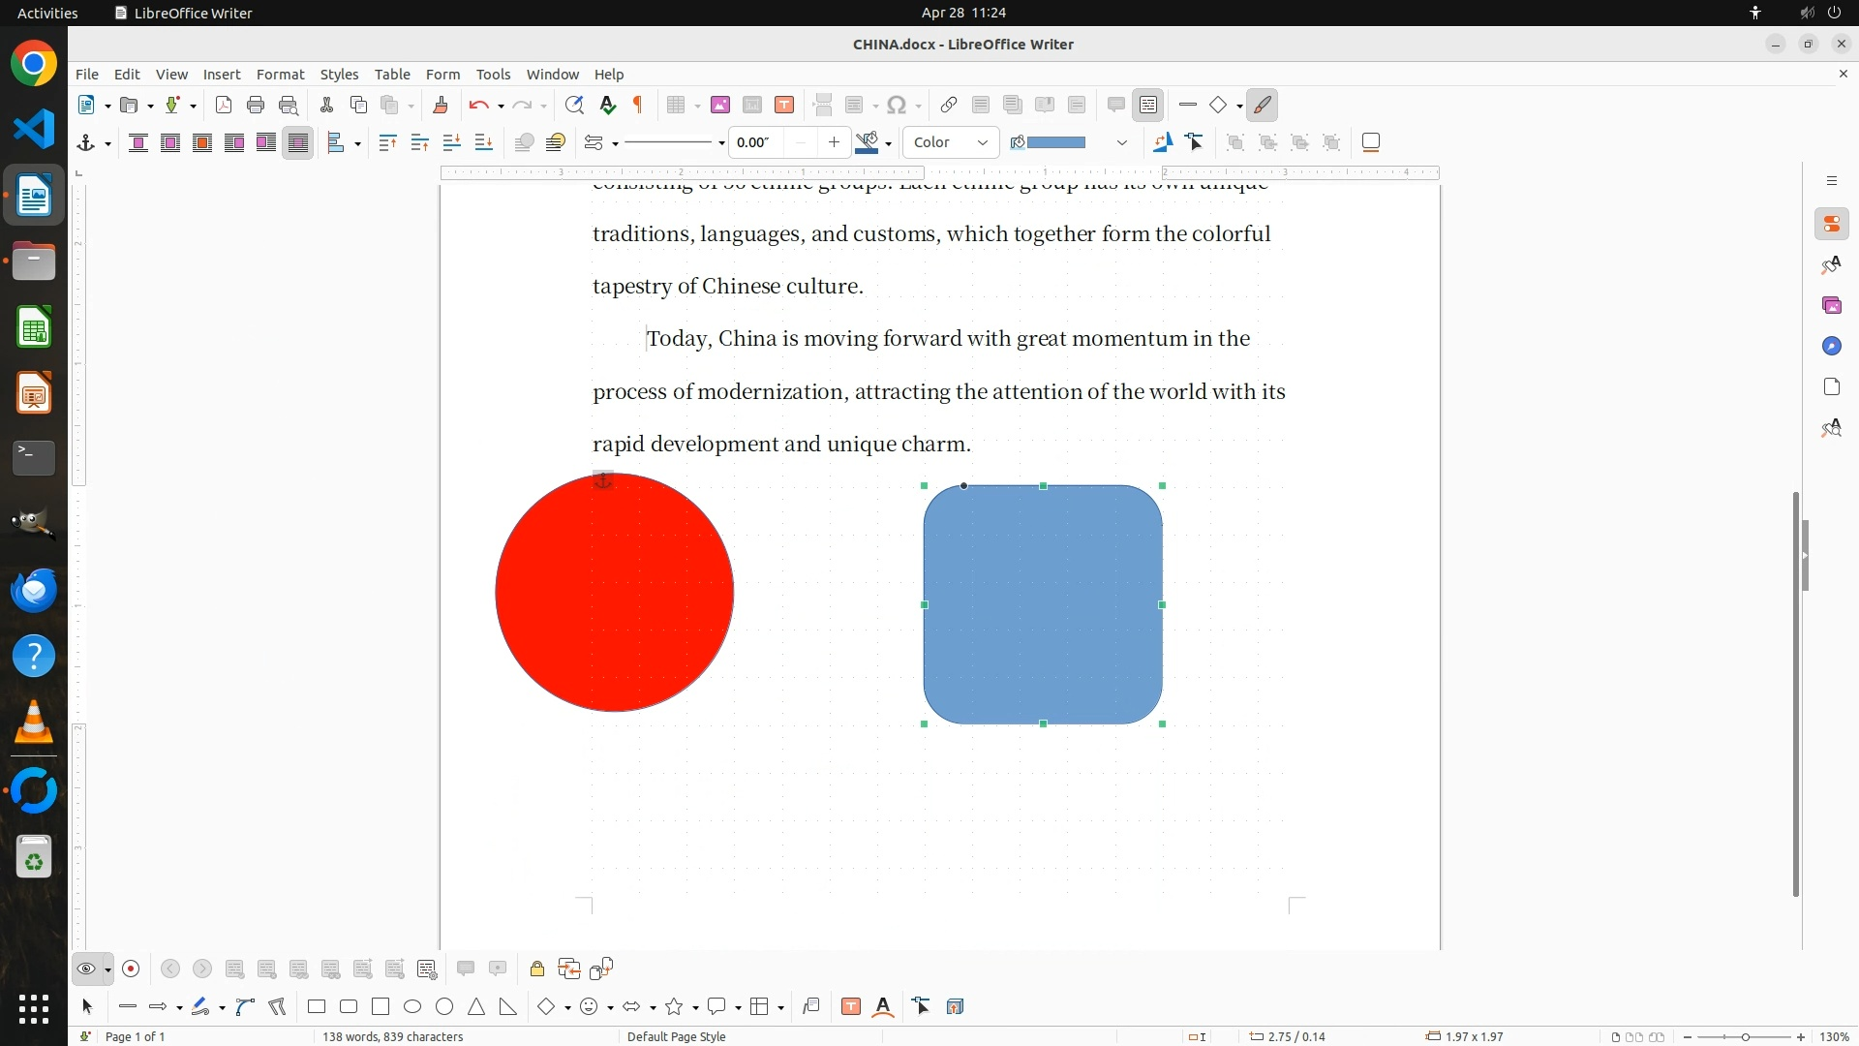
Task: Click the Insert Text Box icon
Action: tap(784, 106)
